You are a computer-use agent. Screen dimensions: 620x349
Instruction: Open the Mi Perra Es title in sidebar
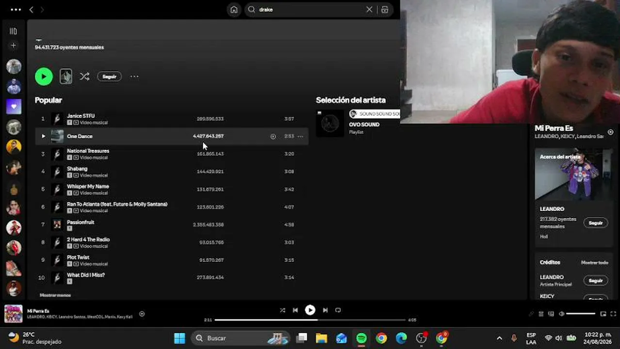tap(554, 128)
